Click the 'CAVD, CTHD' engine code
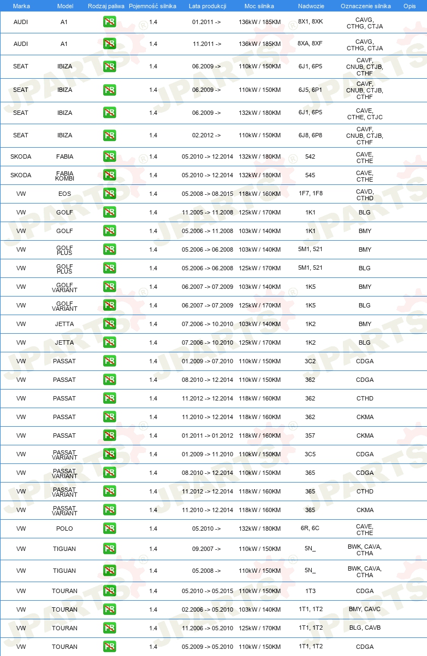This screenshot has width=427, height=656. click(x=365, y=195)
